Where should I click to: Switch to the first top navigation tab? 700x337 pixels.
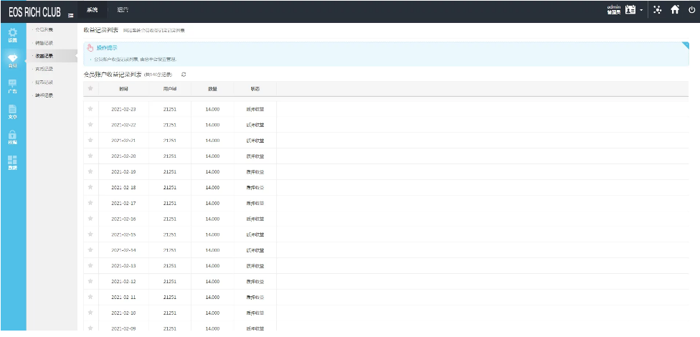point(92,10)
